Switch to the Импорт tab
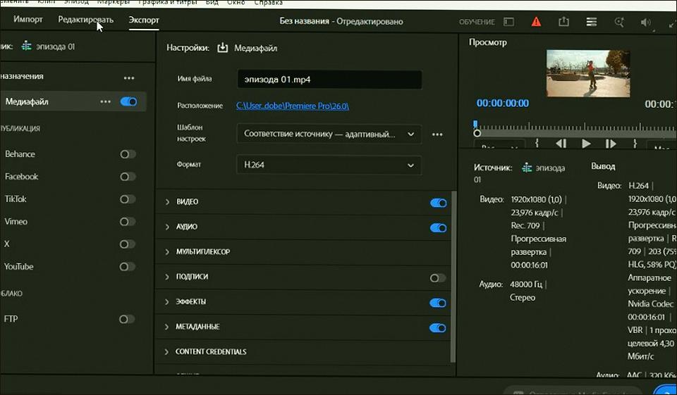This screenshot has height=395, width=677. [x=28, y=20]
